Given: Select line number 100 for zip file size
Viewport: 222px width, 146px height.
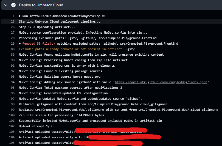Looking at the screenshot, I should click(12, 115).
